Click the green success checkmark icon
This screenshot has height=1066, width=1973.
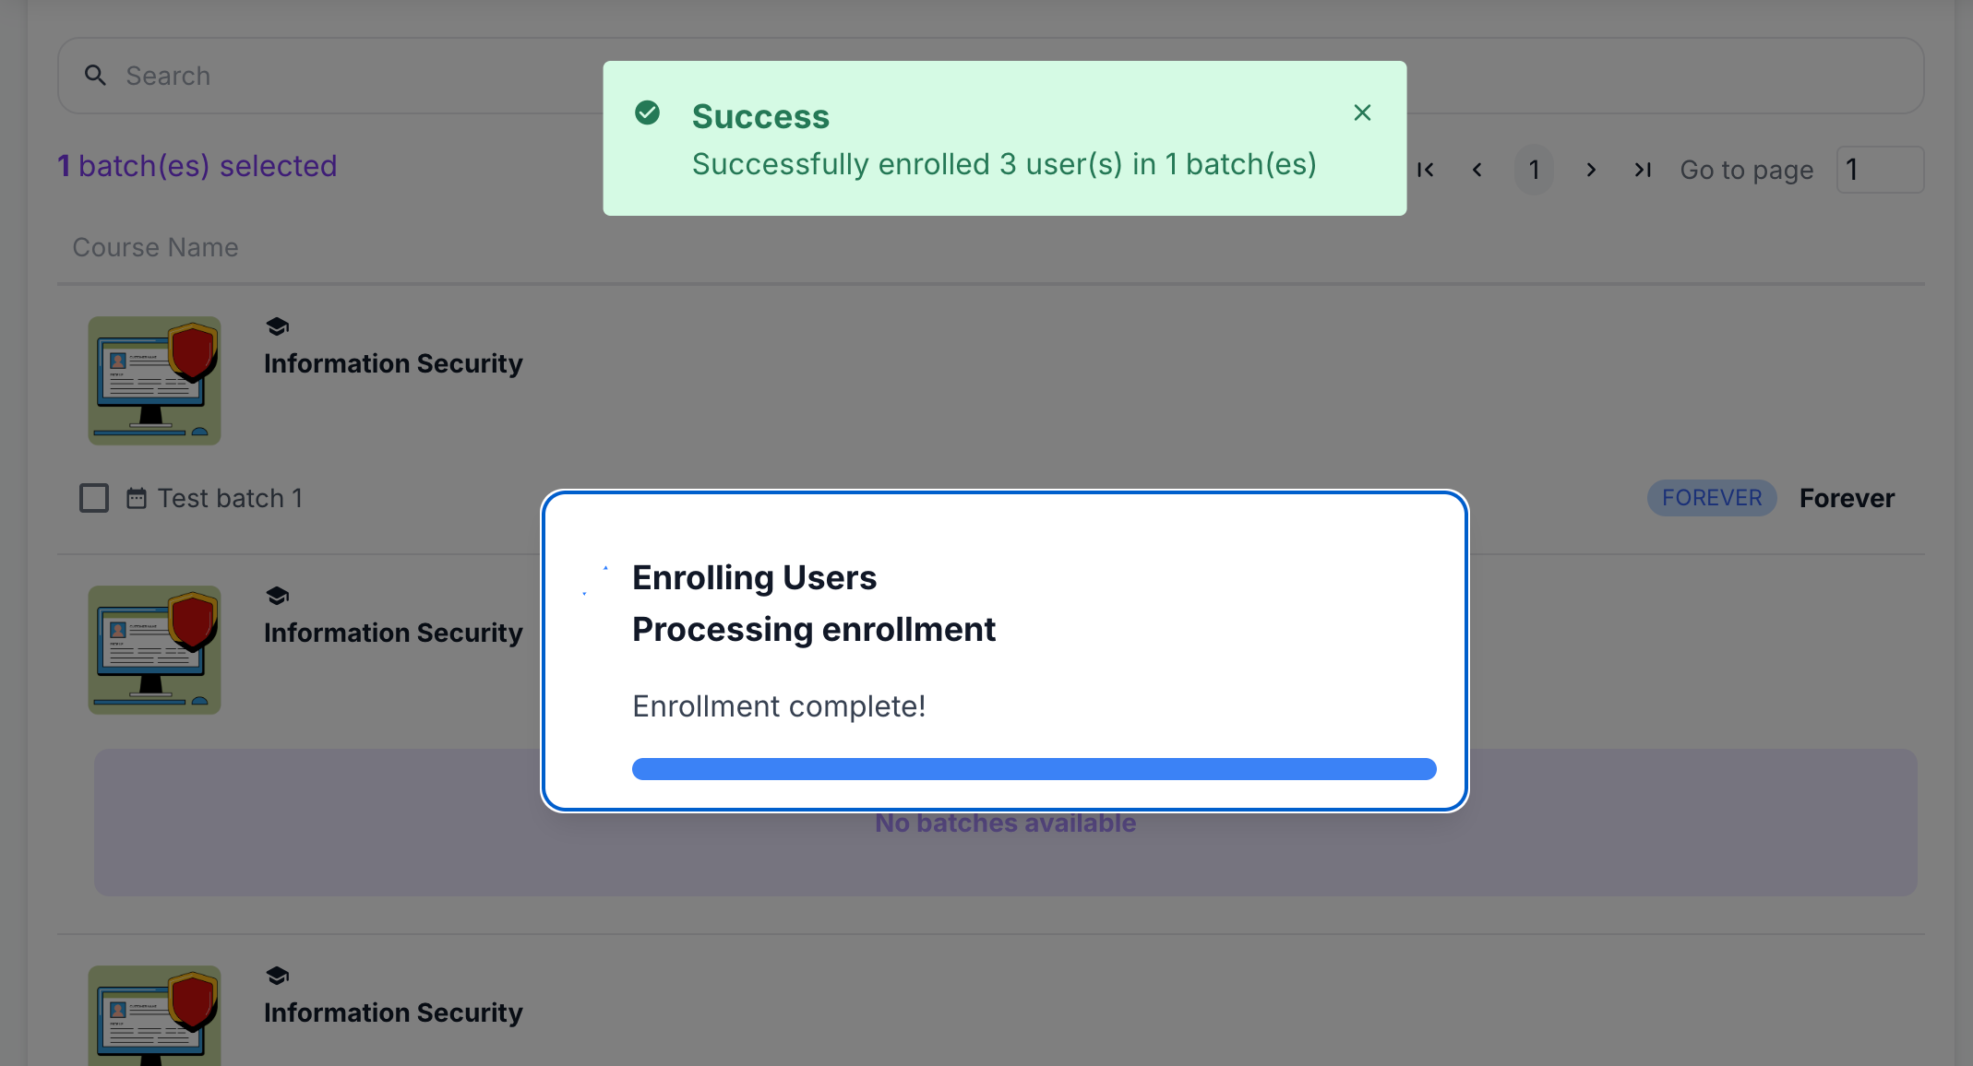coord(648,113)
